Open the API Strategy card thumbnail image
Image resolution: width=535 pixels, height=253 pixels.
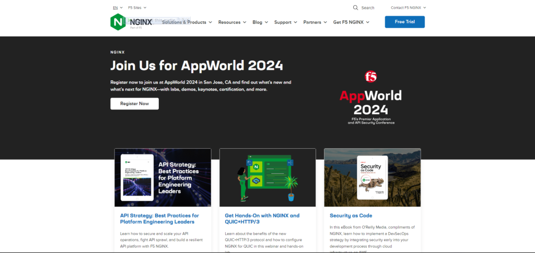pyautogui.click(x=163, y=177)
